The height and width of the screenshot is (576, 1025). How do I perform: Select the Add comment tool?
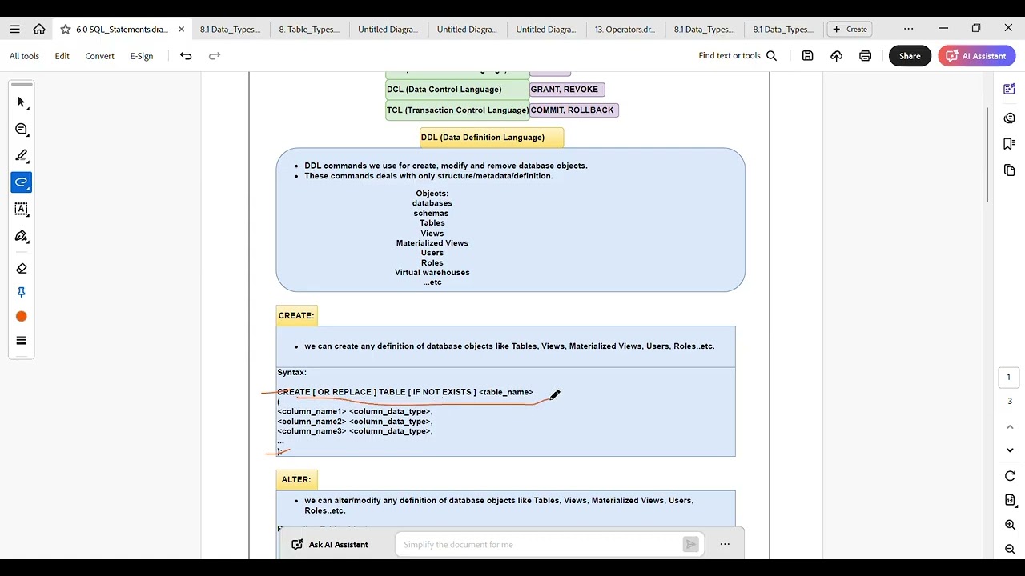click(22, 130)
